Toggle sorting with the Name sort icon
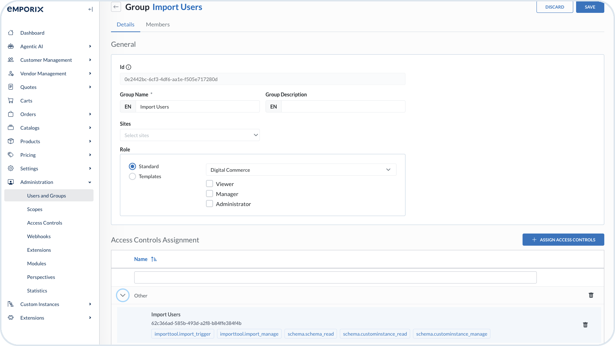The width and height of the screenshot is (615, 346). [154, 259]
